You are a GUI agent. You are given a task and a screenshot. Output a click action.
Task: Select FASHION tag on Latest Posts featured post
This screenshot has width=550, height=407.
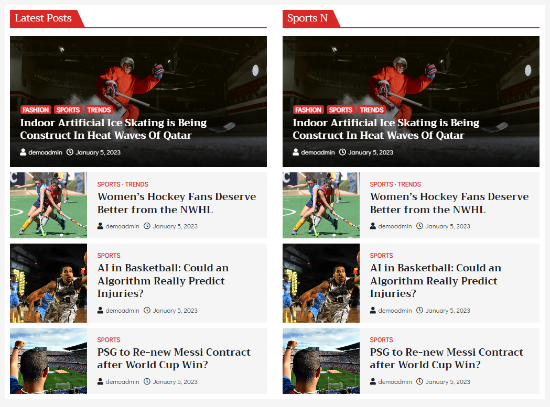36,110
